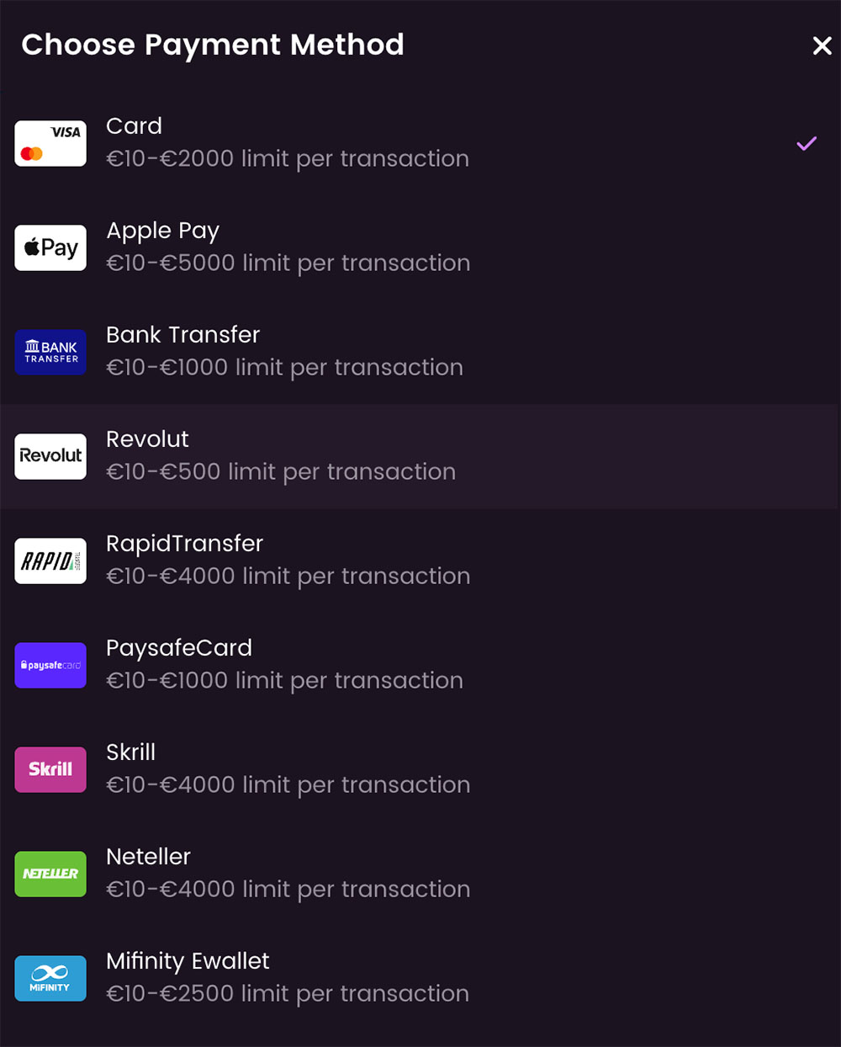Click the Visa Mastercard card icon
This screenshot has height=1047, width=841.
pyautogui.click(x=50, y=143)
